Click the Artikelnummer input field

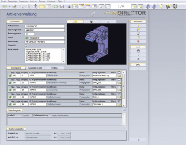point(45,26)
